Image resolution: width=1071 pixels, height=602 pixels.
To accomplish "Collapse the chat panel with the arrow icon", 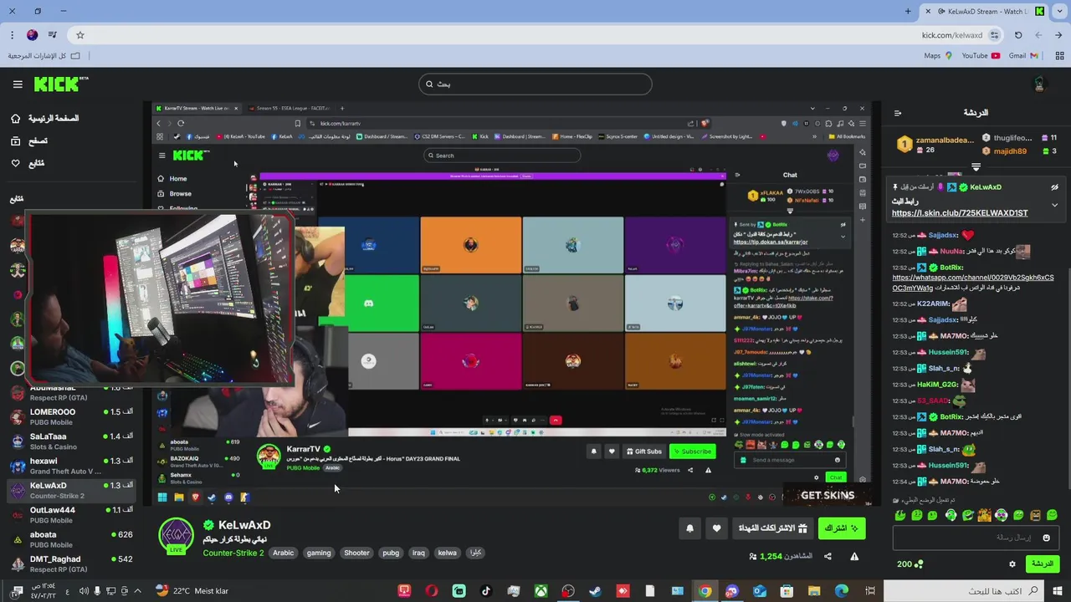I will pyautogui.click(x=898, y=113).
